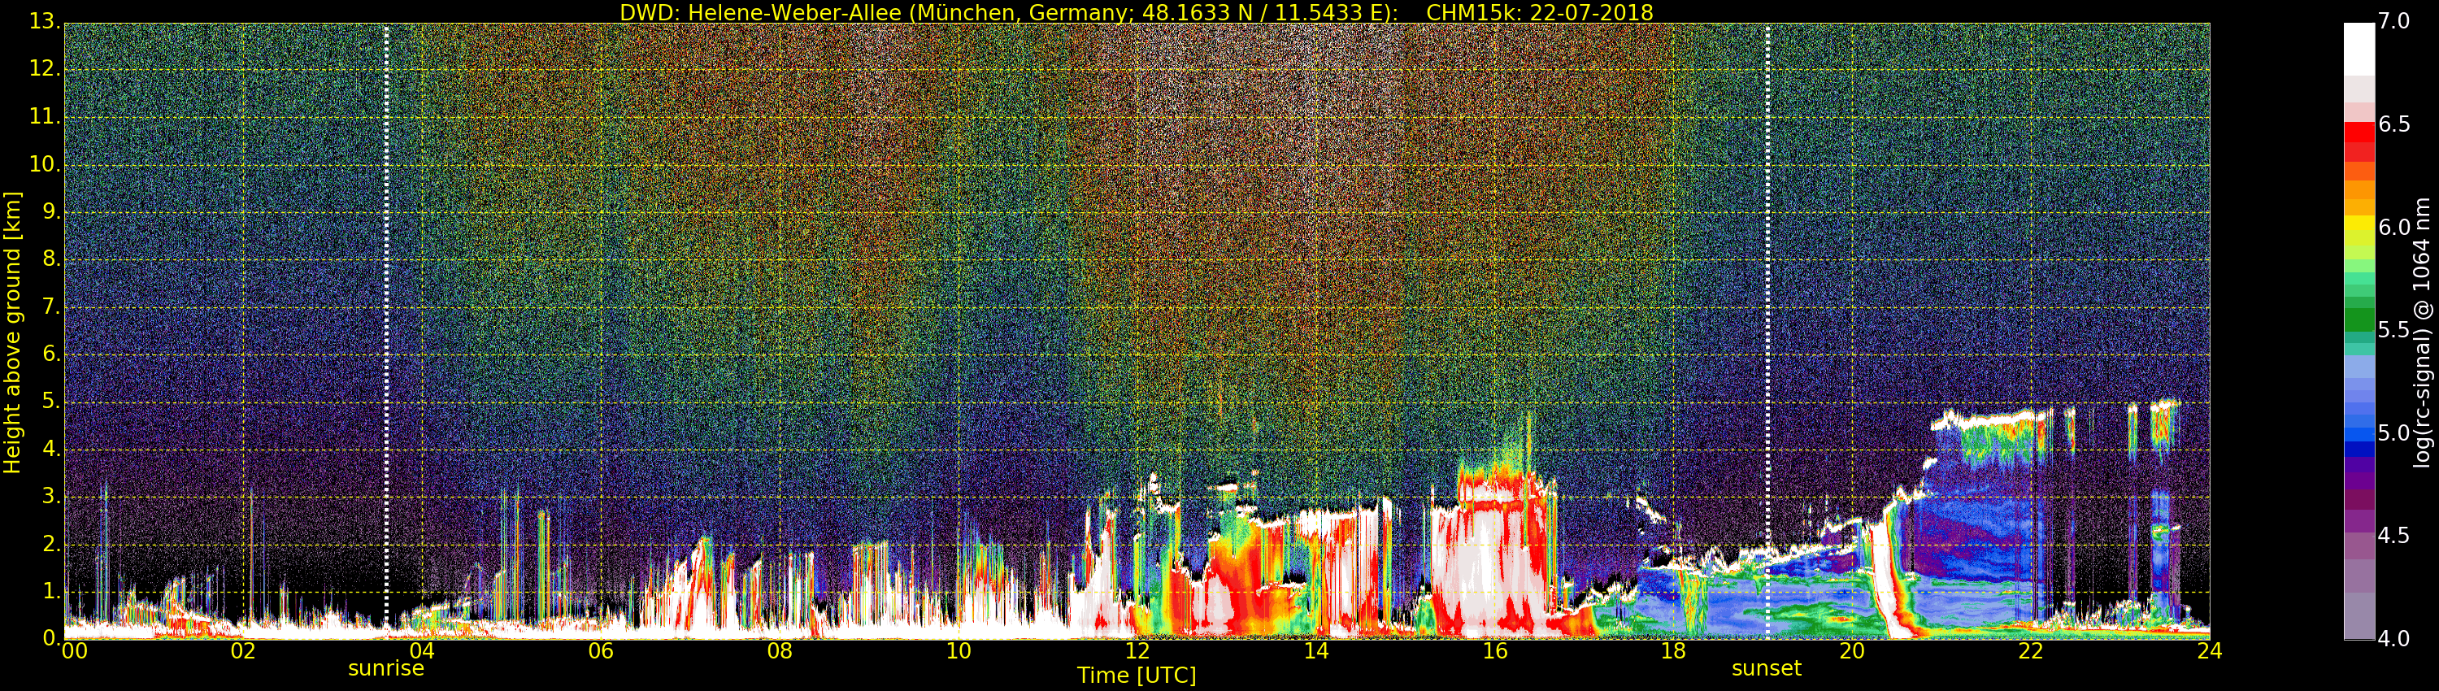Select the height axis tick label 2
The image size is (2439, 691).
click(x=50, y=543)
